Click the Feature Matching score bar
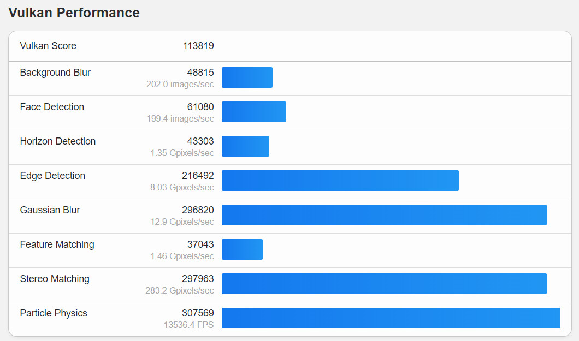Viewport: 579px width, 341px height. pos(242,249)
